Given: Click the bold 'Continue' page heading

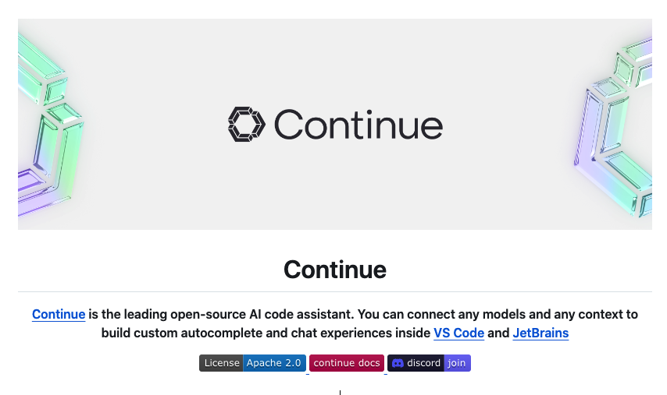Looking at the screenshot, I should [334, 270].
